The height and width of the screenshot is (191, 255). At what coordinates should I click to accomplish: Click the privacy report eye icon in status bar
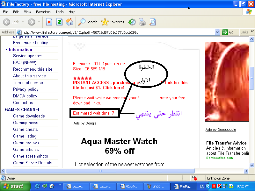click(194, 178)
